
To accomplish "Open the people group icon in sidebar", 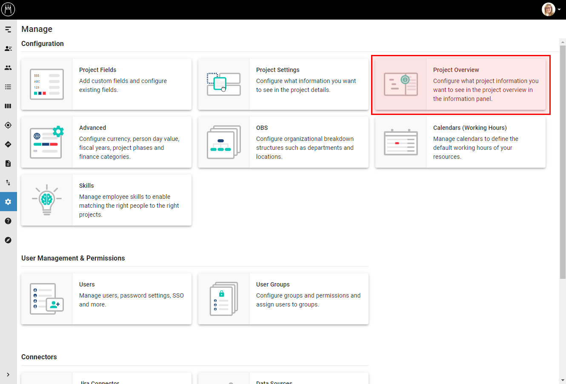I will tap(8, 68).
